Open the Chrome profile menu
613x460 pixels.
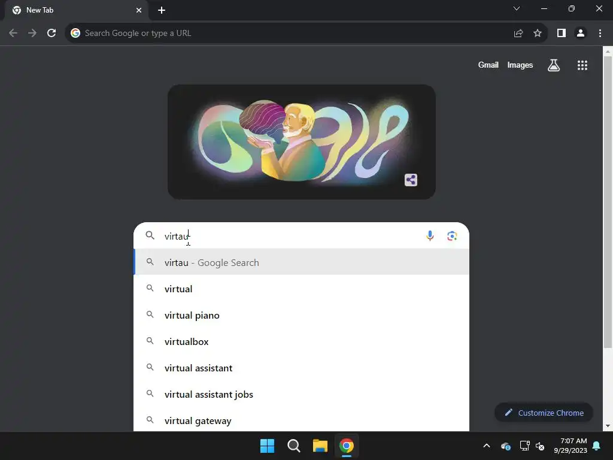[581, 34]
